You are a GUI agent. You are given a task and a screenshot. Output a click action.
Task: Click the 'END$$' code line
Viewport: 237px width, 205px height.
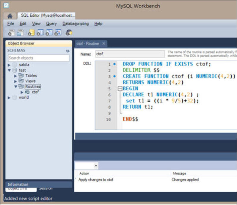click(x=131, y=119)
